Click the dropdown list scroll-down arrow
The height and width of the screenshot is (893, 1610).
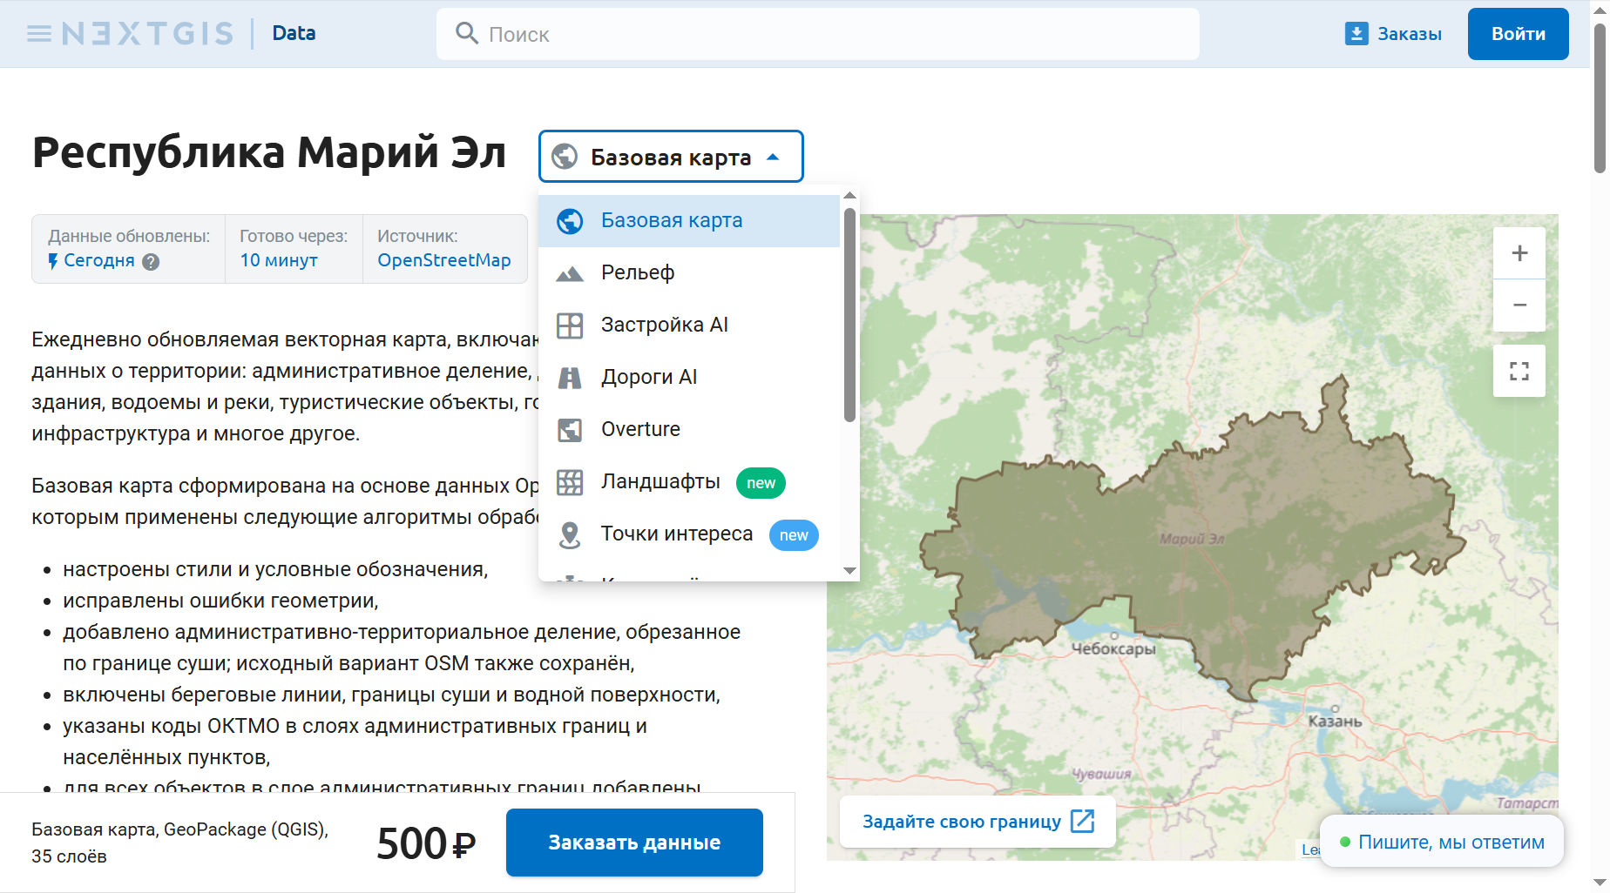click(850, 571)
